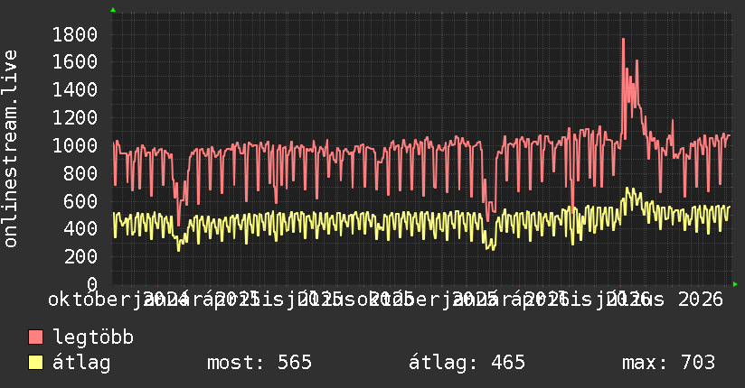The width and height of the screenshot is (745, 388).
Task: Select the legtöbb legend label
Action: (x=93, y=337)
